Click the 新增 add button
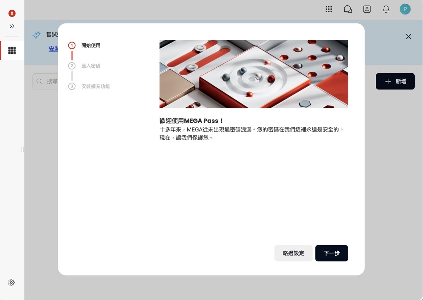 point(395,81)
